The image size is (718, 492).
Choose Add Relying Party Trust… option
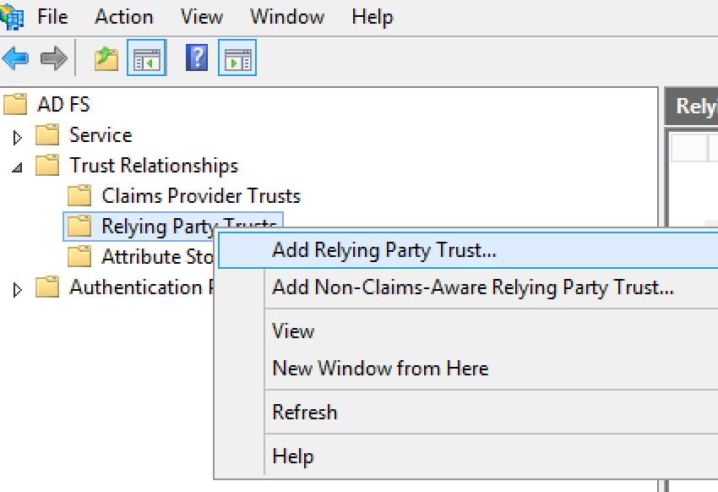point(383,250)
